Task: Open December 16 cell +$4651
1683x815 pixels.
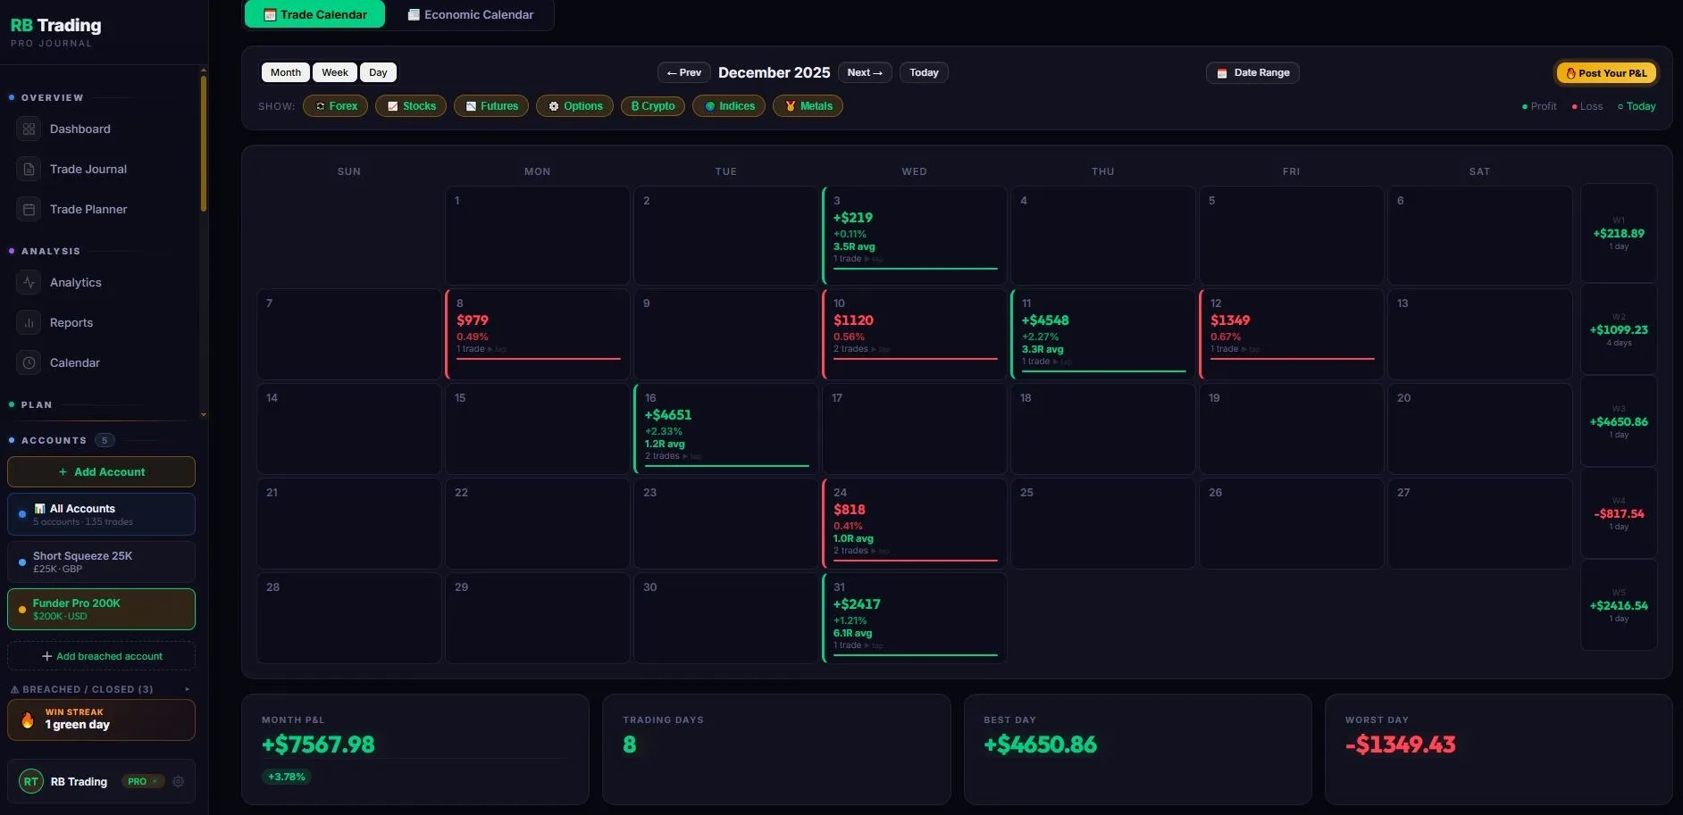Action: [x=725, y=428]
